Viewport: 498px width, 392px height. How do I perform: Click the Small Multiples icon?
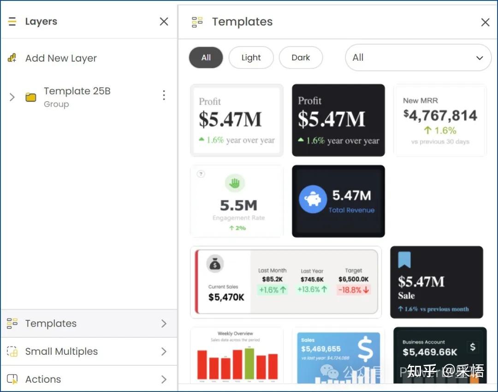point(12,351)
